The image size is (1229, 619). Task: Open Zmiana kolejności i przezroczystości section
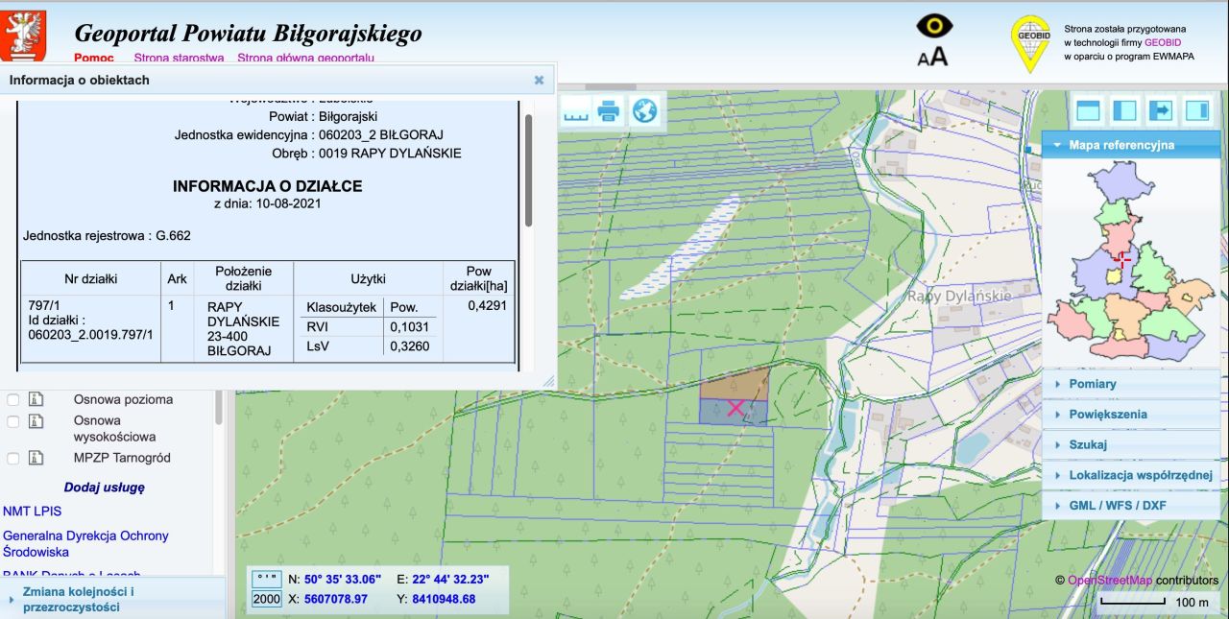click(x=79, y=599)
